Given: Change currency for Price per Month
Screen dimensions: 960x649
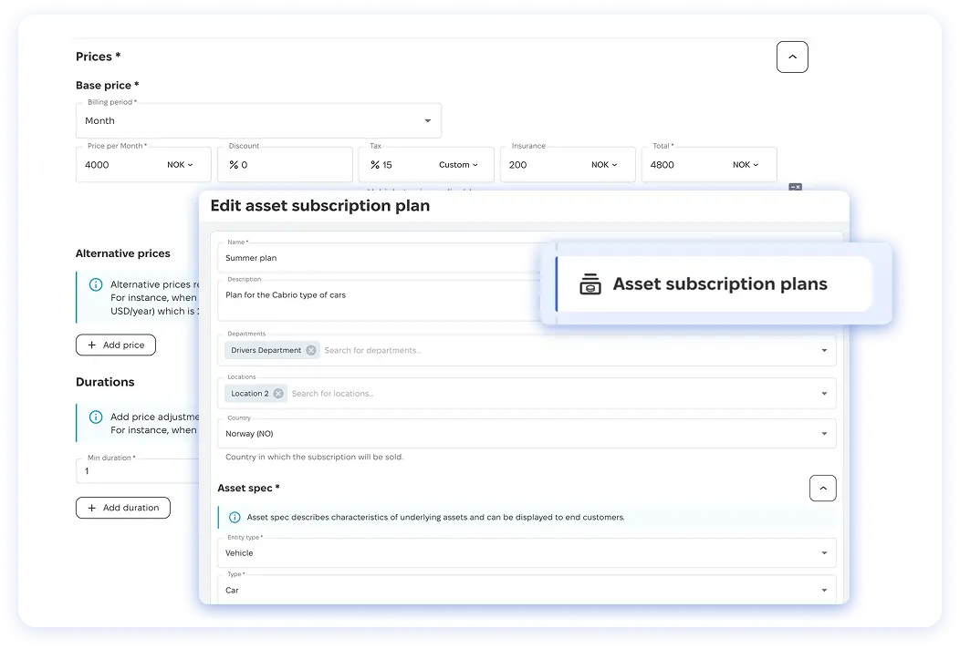Looking at the screenshot, I should pos(181,165).
